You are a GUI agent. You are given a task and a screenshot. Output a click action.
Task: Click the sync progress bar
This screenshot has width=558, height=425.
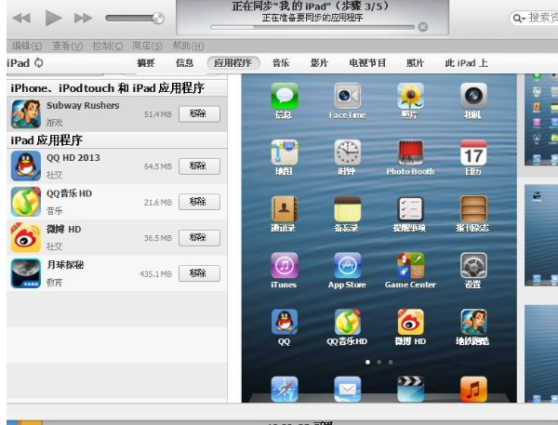click(312, 27)
